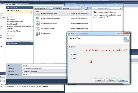138x93 pixels.
Task: Select the ti di modello tree node
Action: [11, 36]
